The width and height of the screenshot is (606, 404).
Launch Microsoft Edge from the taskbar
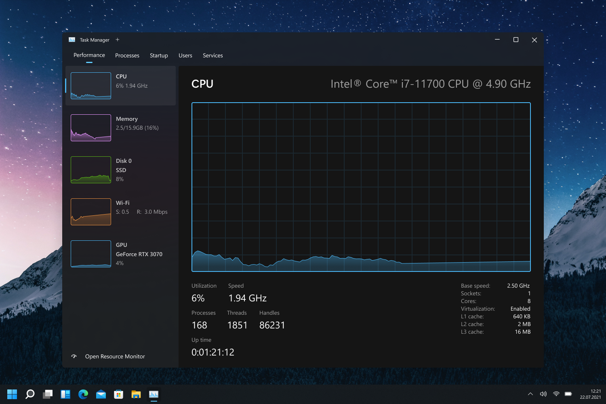(x=83, y=394)
